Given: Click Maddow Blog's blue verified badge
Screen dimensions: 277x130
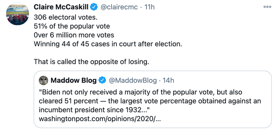Looking at the screenshot, I should (x=102, y=80).
